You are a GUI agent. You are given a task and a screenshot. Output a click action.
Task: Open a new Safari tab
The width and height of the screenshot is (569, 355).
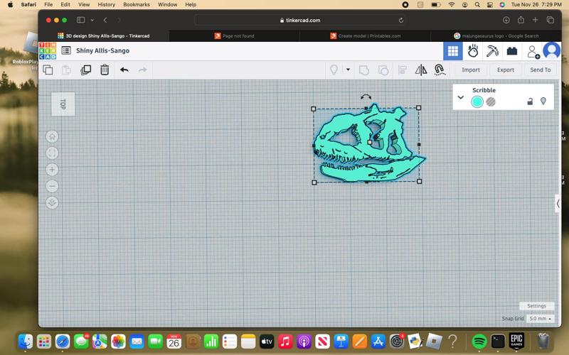[x=536, y=20]
